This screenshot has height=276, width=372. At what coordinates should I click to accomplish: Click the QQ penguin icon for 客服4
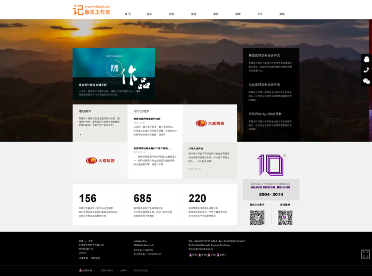[x=218, y=255]
